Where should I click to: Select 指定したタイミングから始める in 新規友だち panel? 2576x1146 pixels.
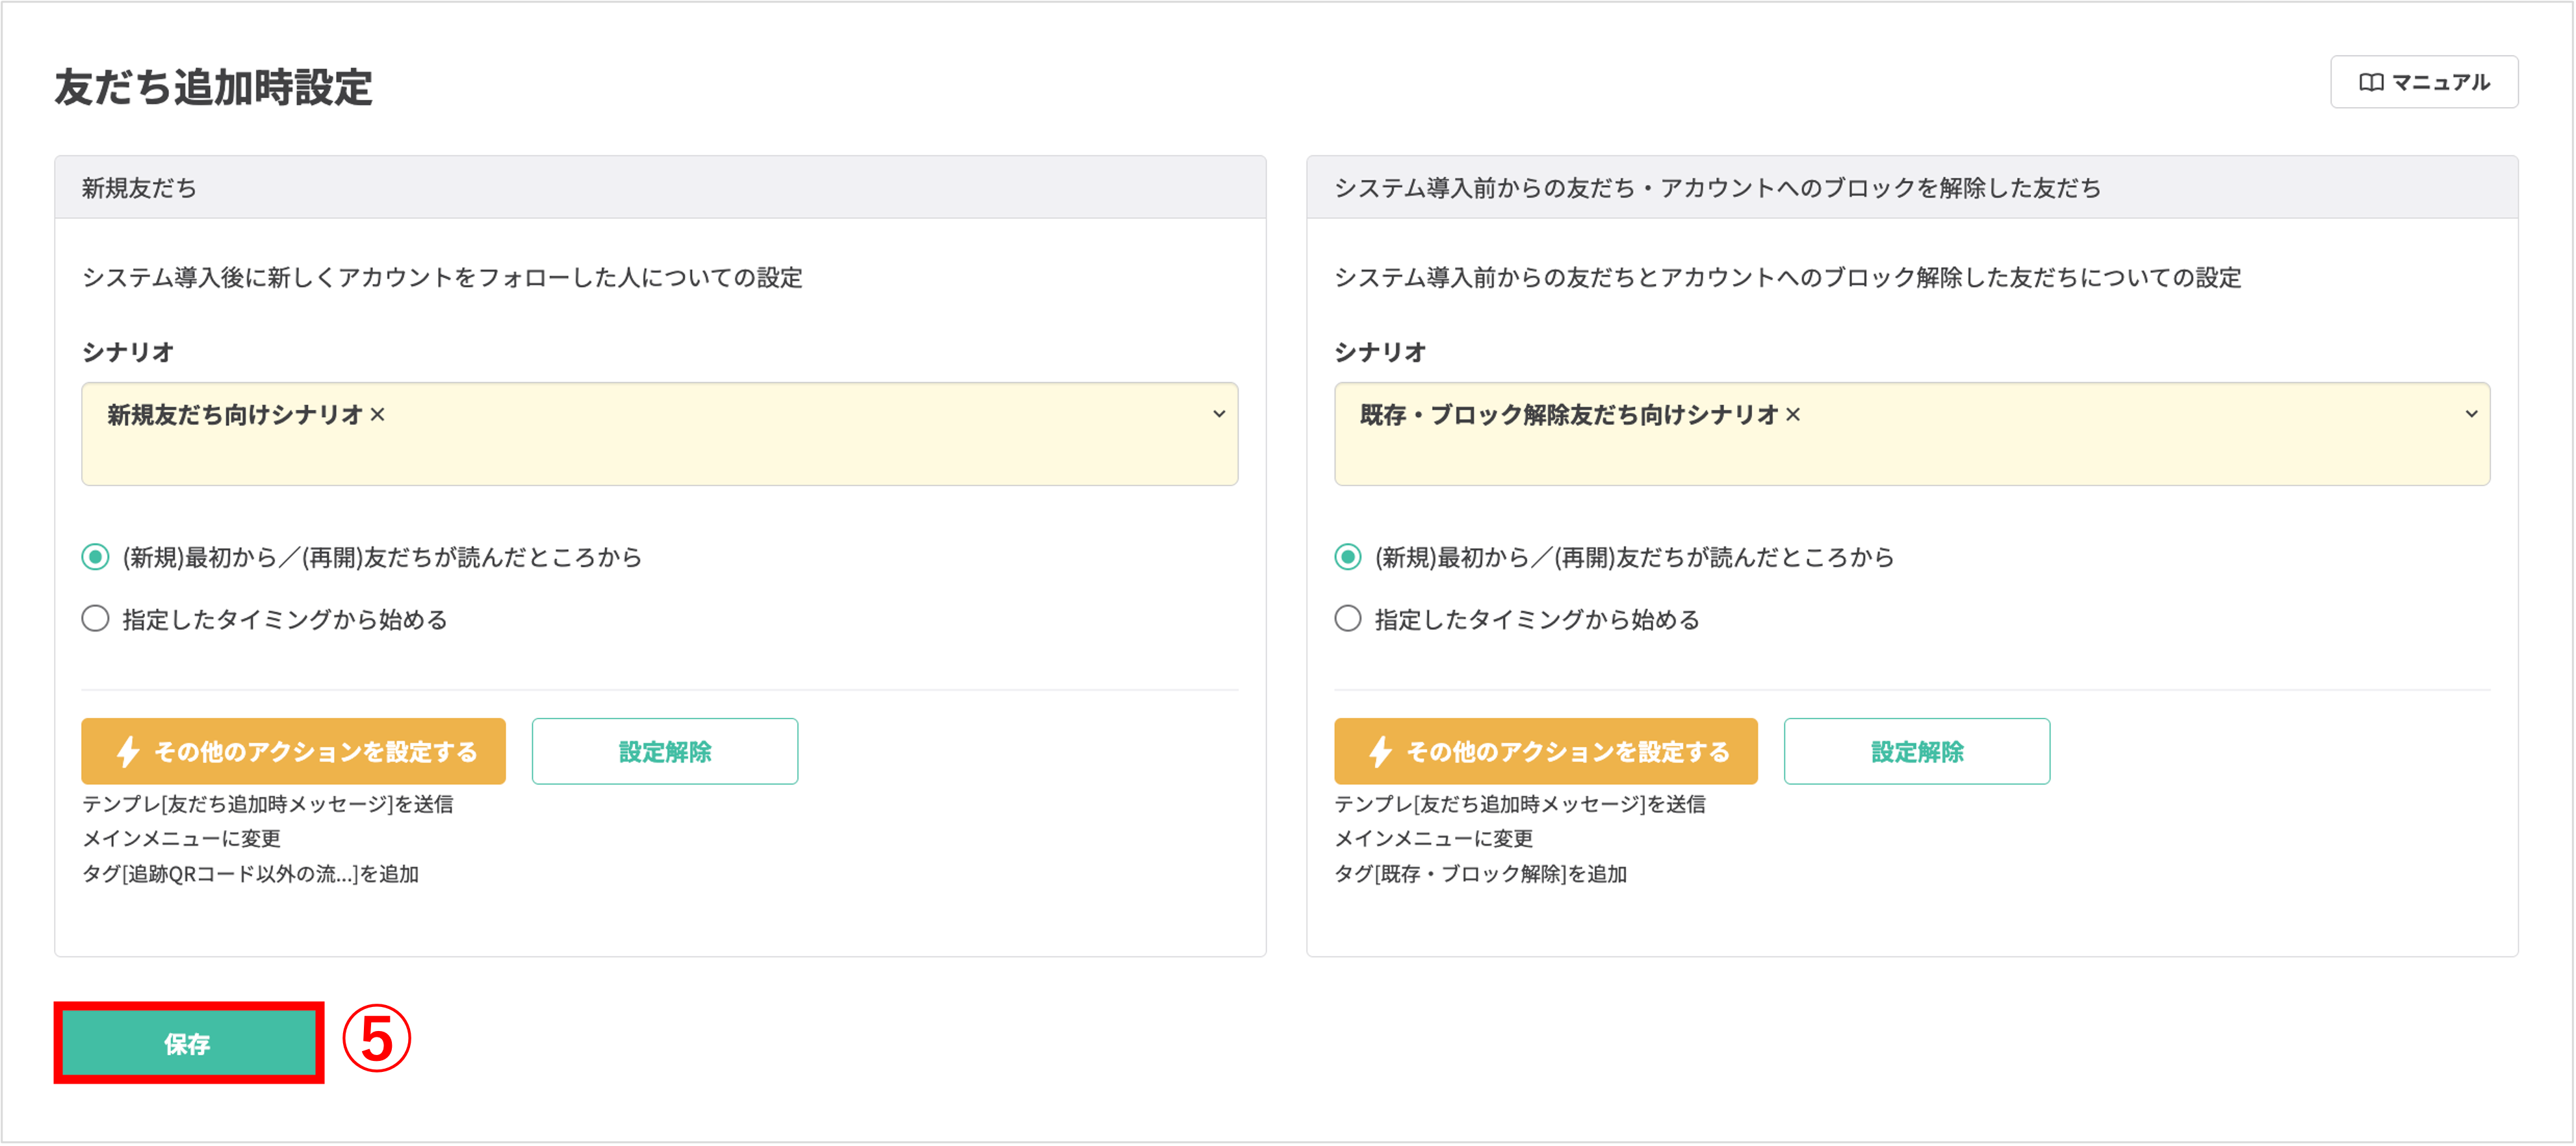(95, 618)
